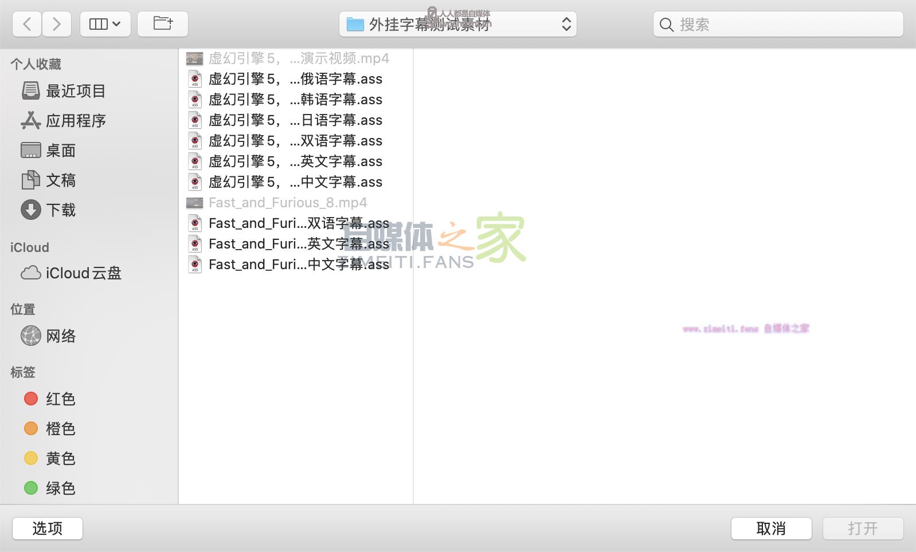Select 虚幻引擎 5 韩语字幕.ass file
This screenshot has width=916, height=552.
296,100
